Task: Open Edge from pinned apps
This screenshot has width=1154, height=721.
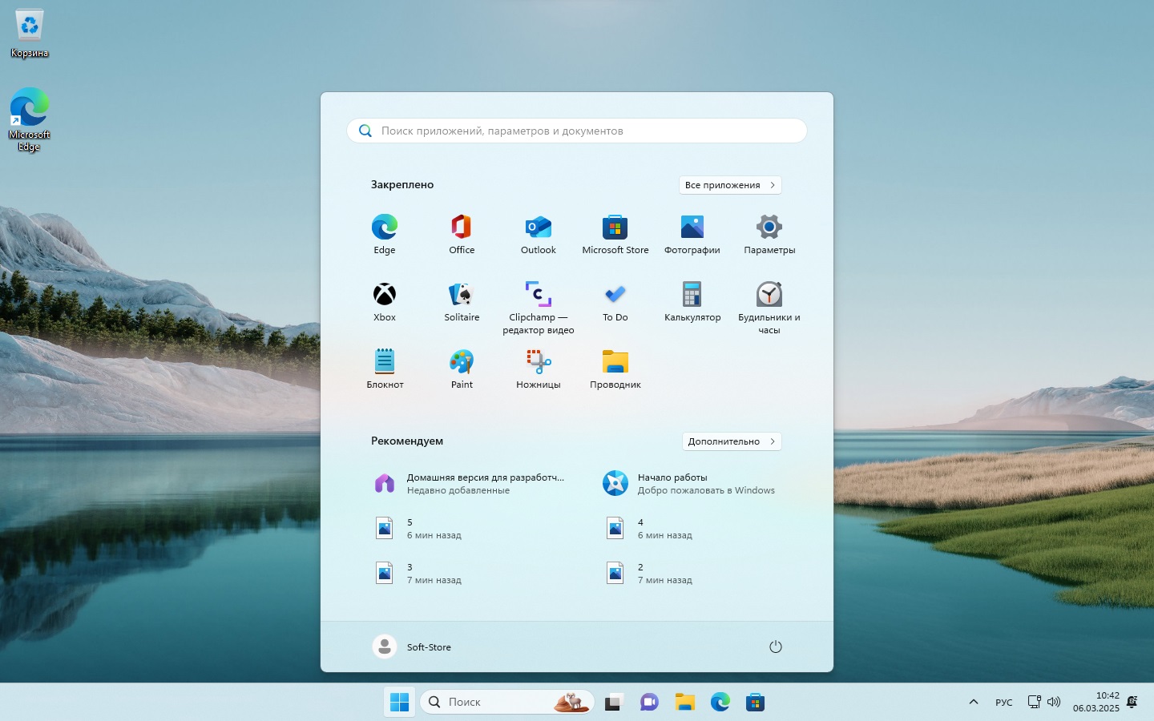Action: coord(385,234)
